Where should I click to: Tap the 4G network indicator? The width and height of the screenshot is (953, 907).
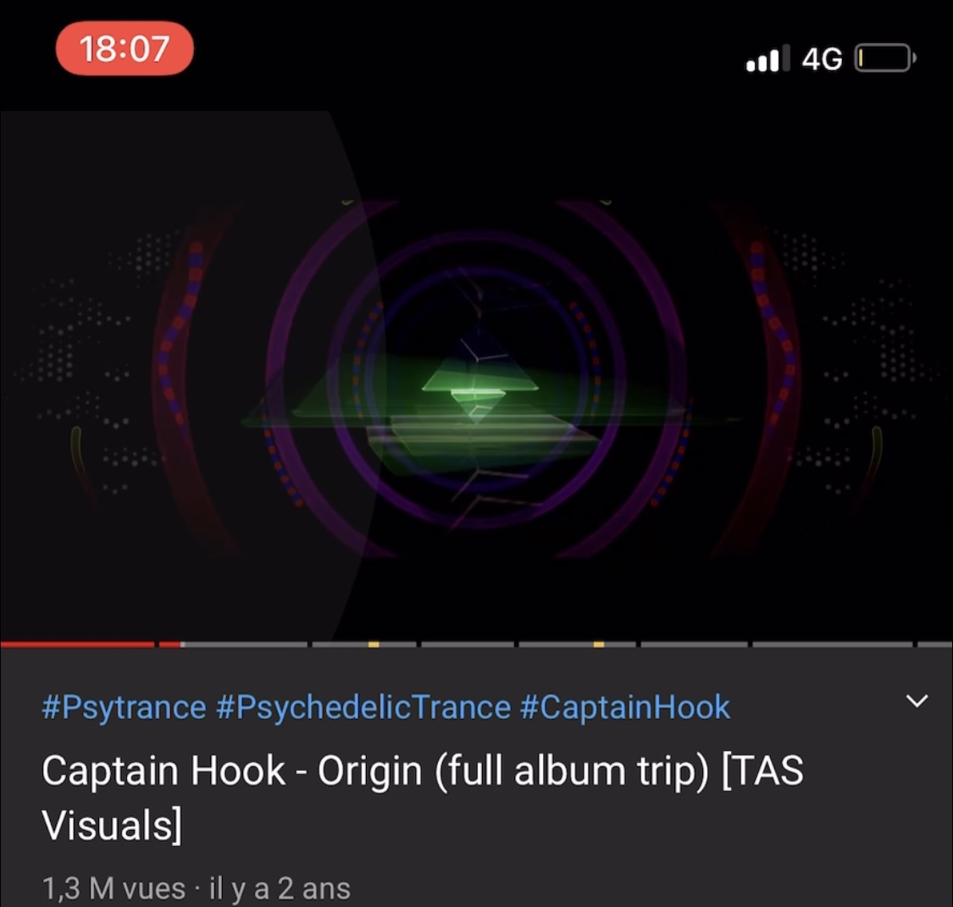[x=823, y=59]
